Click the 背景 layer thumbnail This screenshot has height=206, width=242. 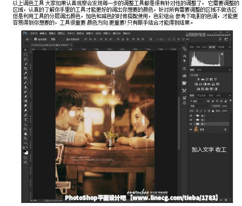[x=196, y=130]
